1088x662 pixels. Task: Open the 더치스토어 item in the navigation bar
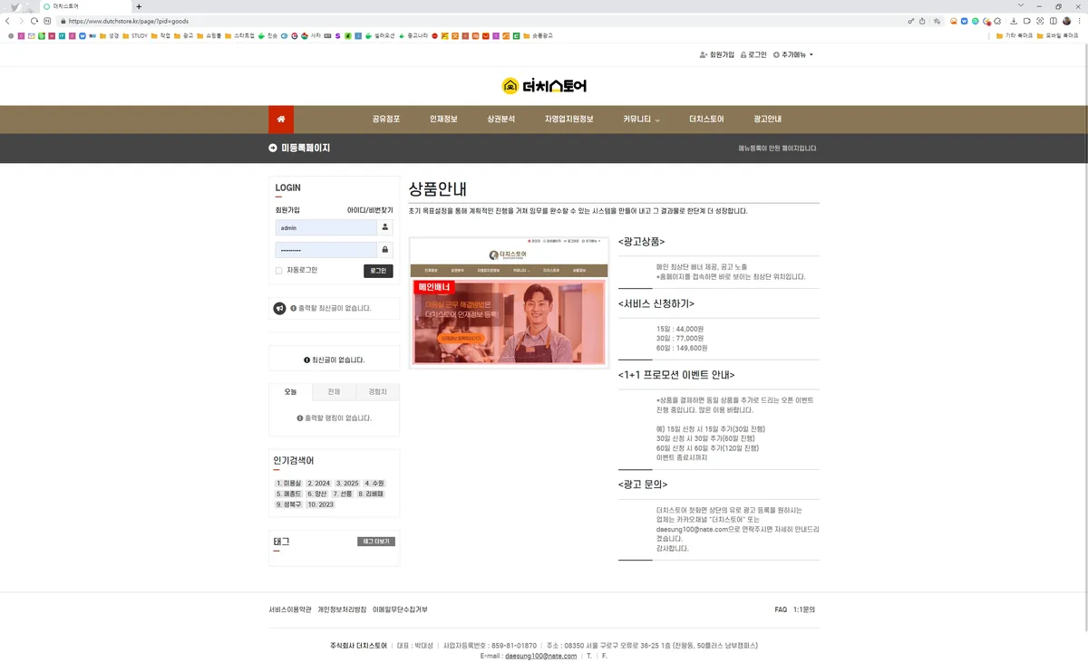coord(706,120)
